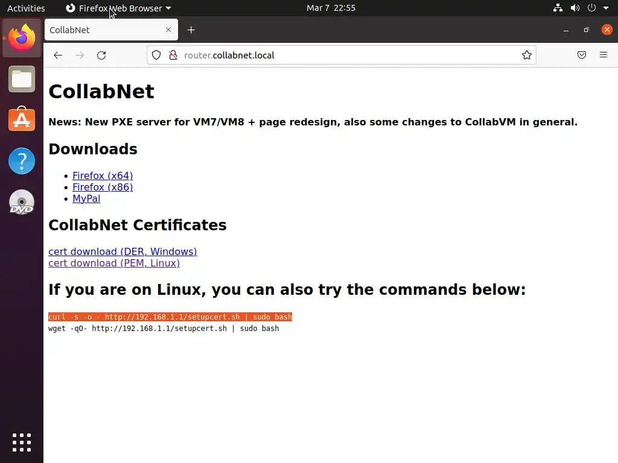Open a new tab with plus button
The height and width of the screenshot is (463, 618).
191,30
